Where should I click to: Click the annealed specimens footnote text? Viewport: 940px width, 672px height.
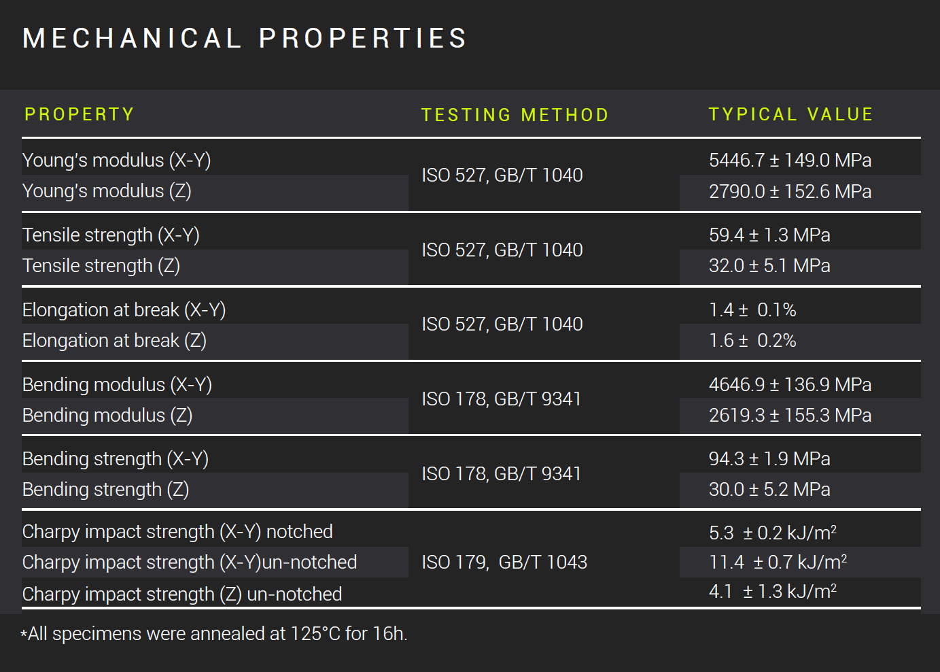[214, 633]
